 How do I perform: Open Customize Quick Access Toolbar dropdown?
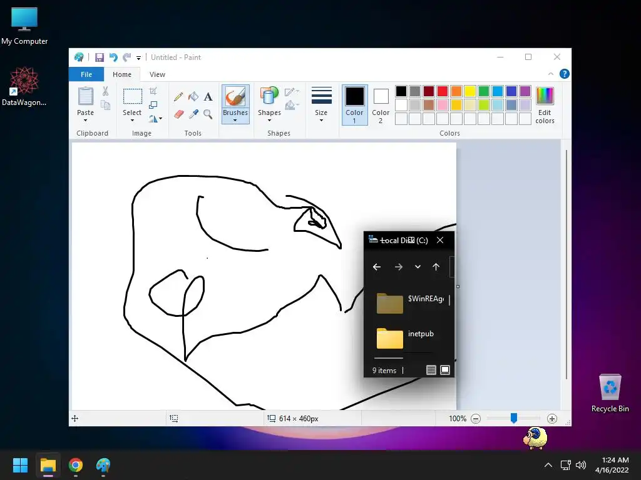[138, 58]
